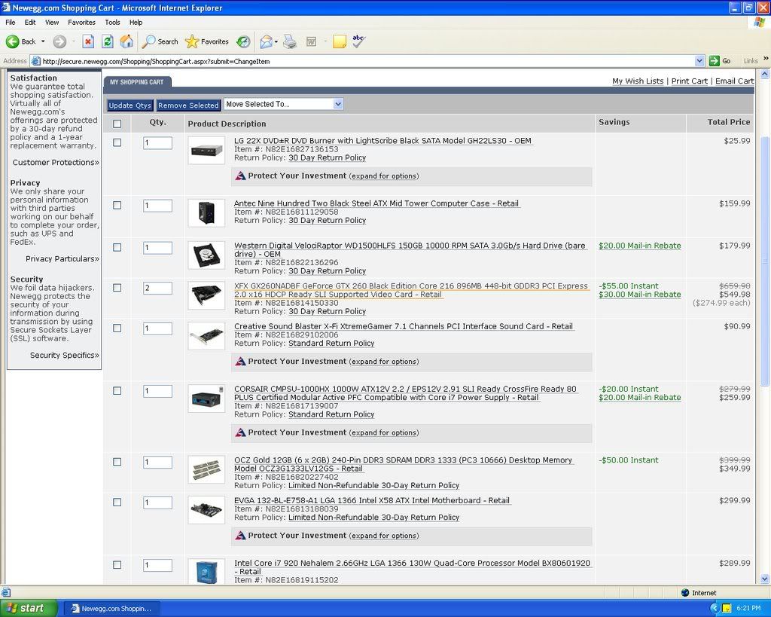Open the Favorites menu in the menu bar

tap(81, 22)
